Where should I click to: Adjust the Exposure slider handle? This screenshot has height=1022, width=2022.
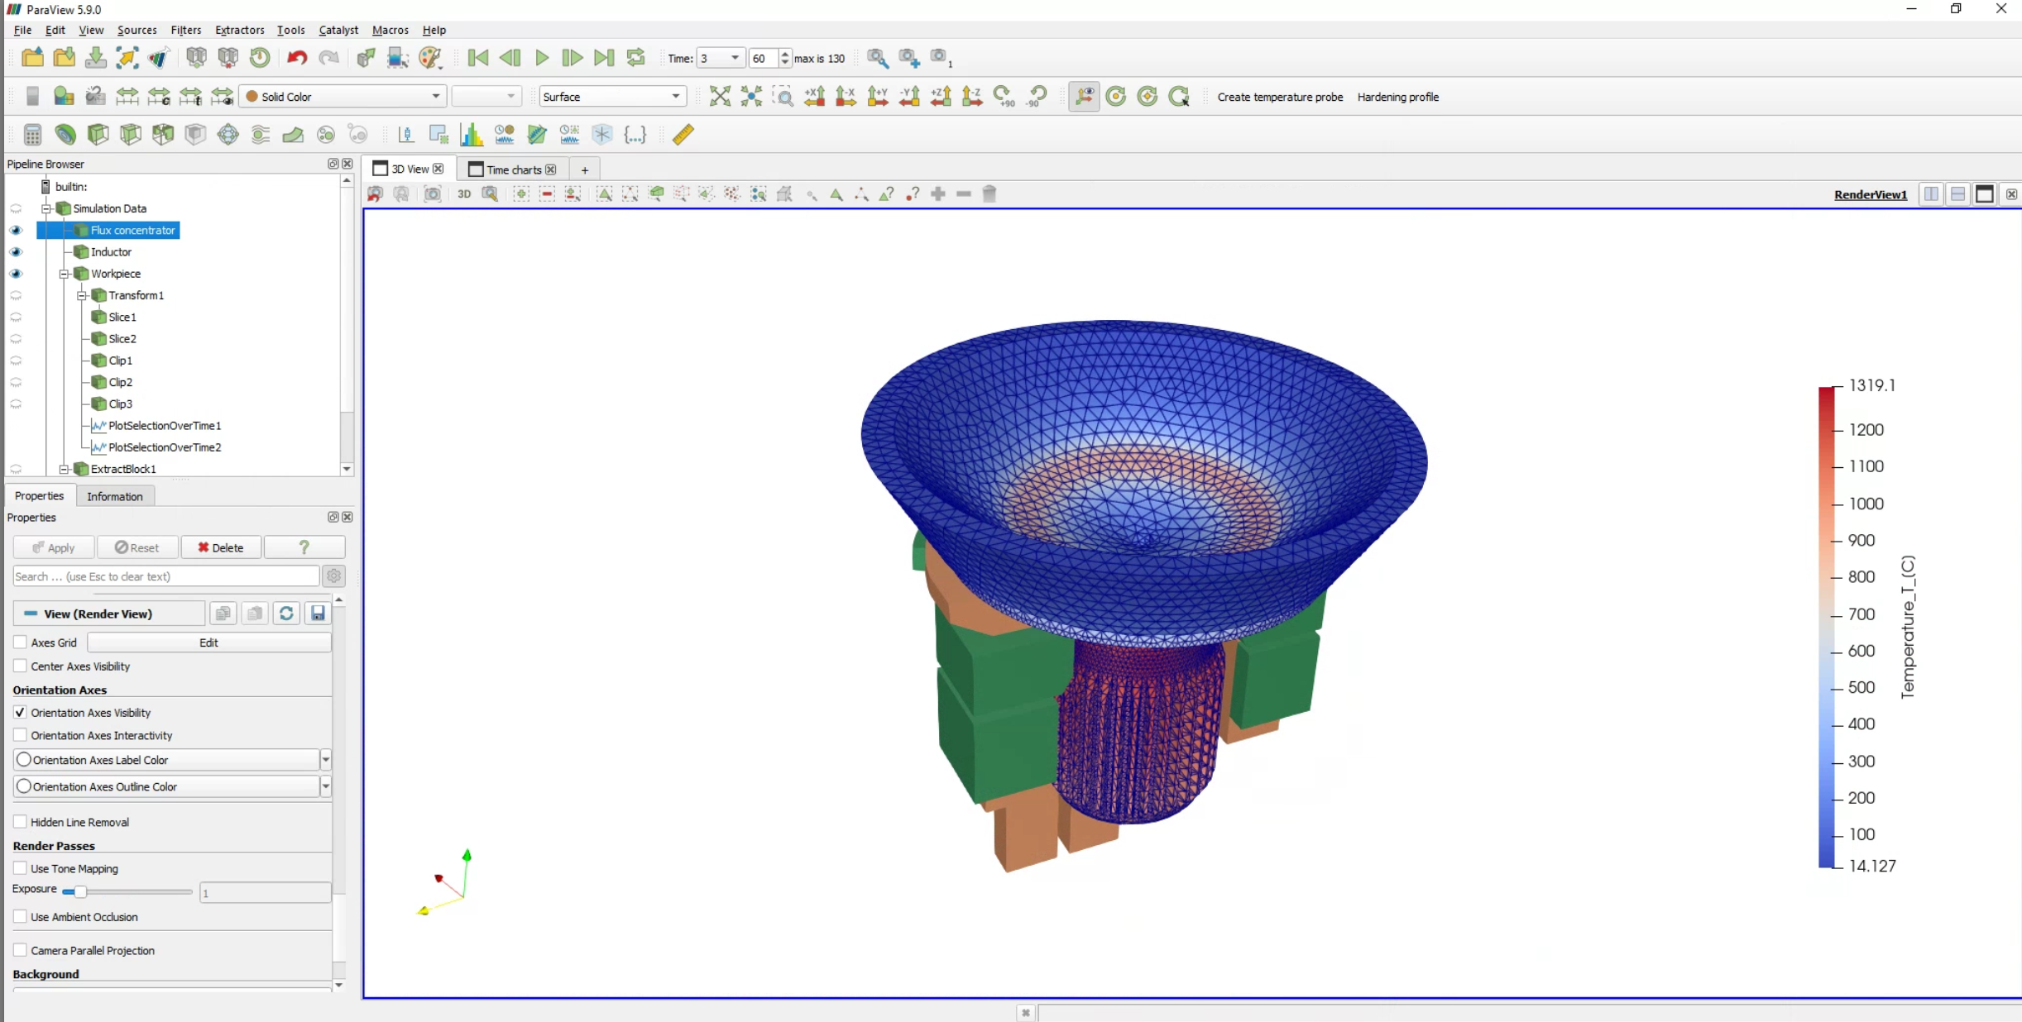click(x=79, y=891)
